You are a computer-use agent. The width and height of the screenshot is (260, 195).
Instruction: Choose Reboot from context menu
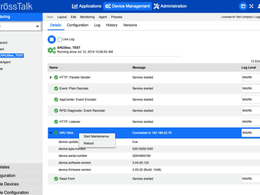(x=89, y=144)
